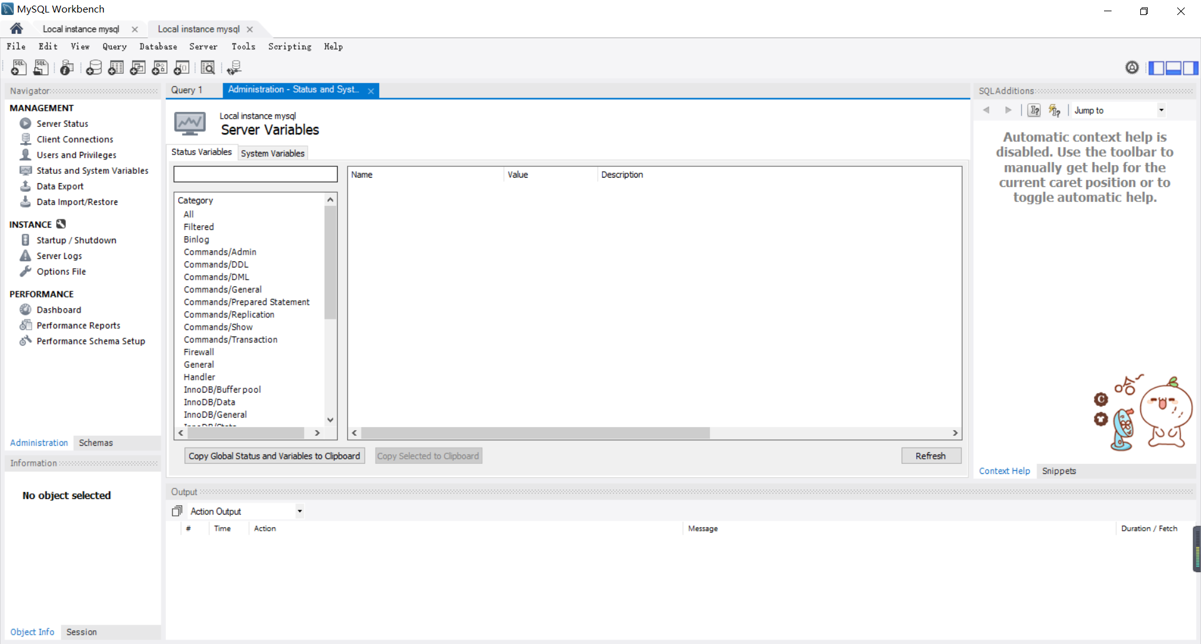Open Status and System Variables
The height and width of the screenshot is (644, 1201).
(92, 171)
